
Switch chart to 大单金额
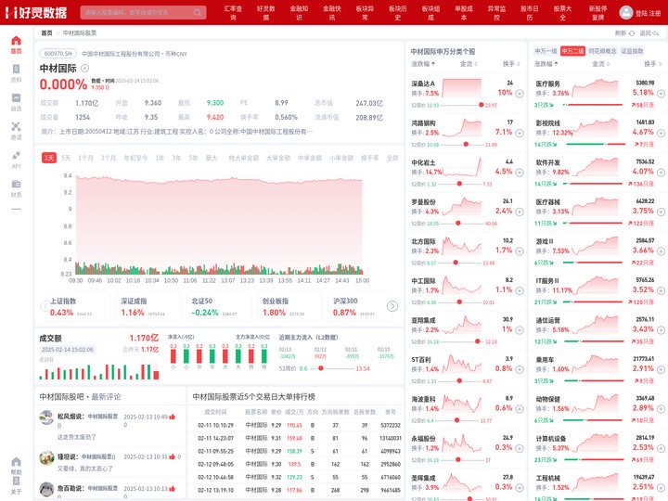pos(278,158)
